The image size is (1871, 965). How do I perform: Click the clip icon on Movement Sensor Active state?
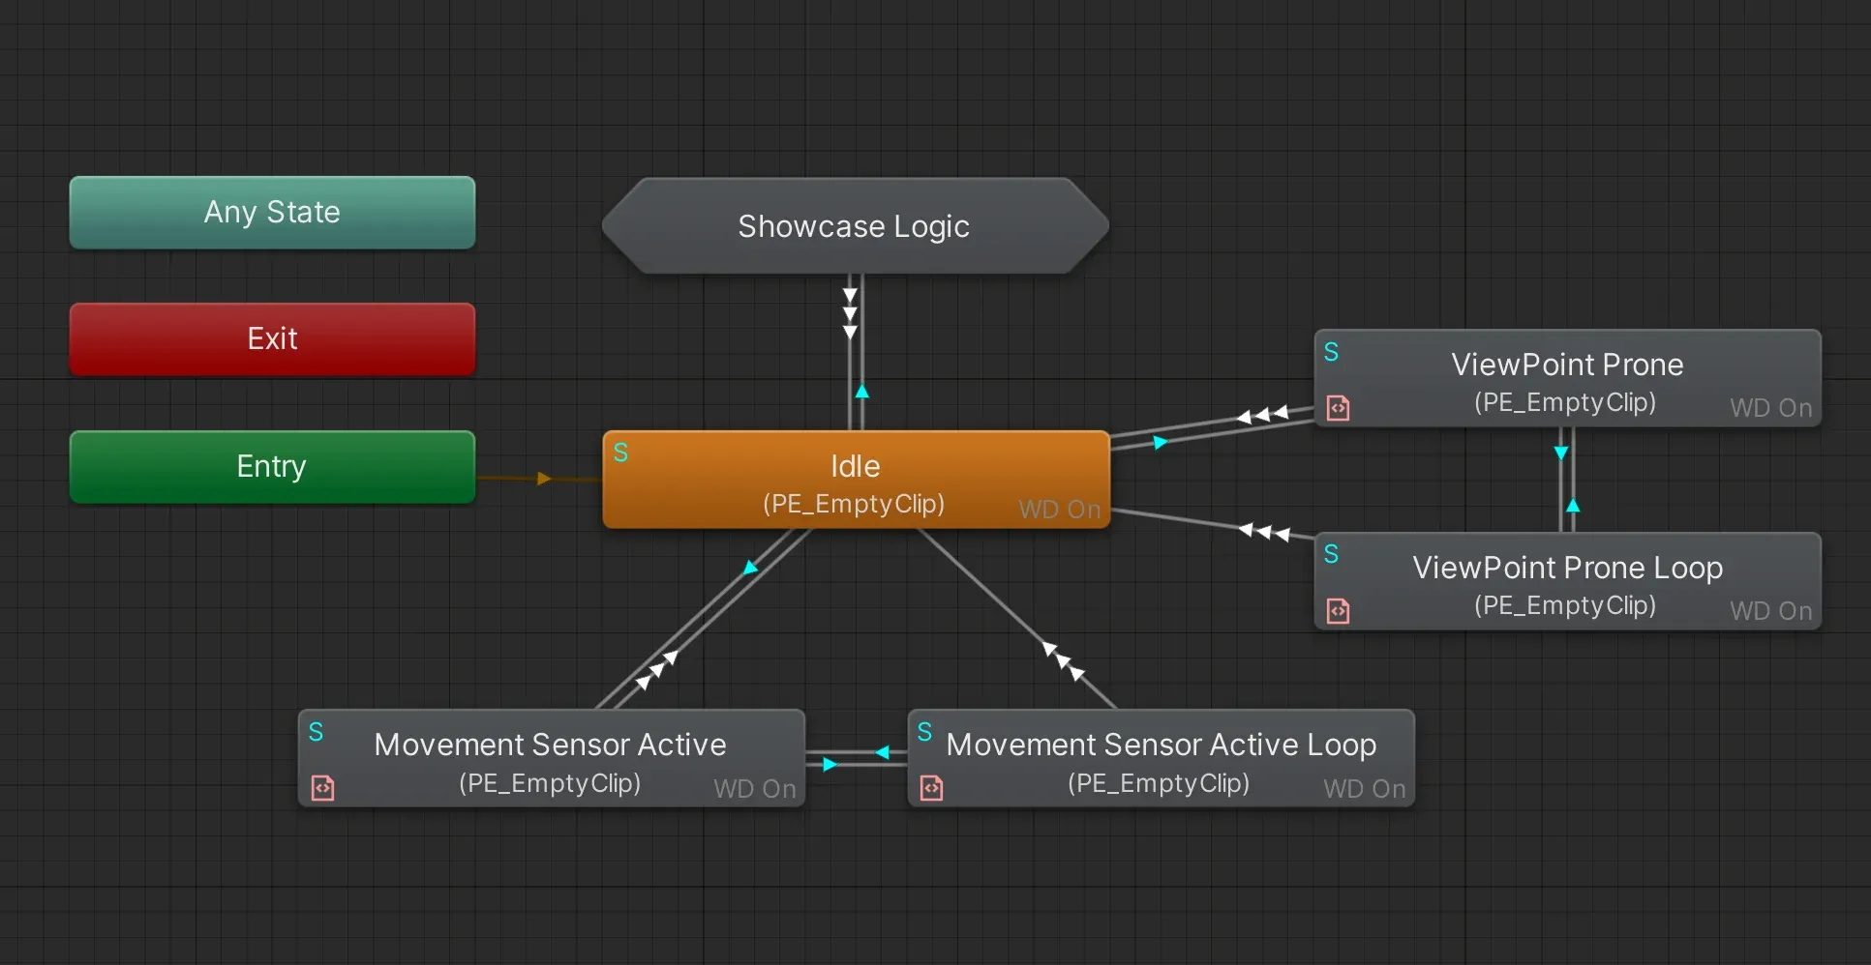coord(322,788)
